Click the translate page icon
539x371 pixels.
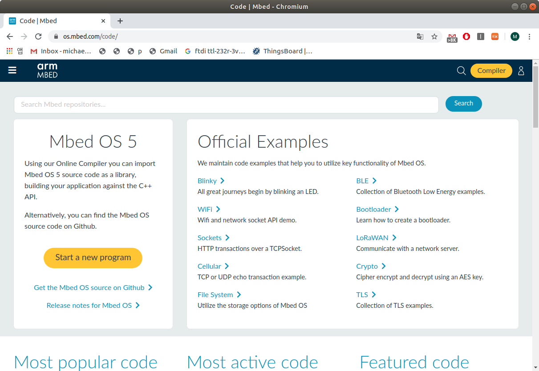420,36
